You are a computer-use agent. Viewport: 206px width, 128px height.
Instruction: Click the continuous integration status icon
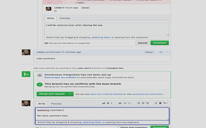click(x=40, y=76)
